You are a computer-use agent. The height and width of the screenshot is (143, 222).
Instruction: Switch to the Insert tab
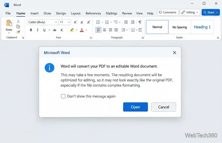pyautogui.click(x=34, y=13)
